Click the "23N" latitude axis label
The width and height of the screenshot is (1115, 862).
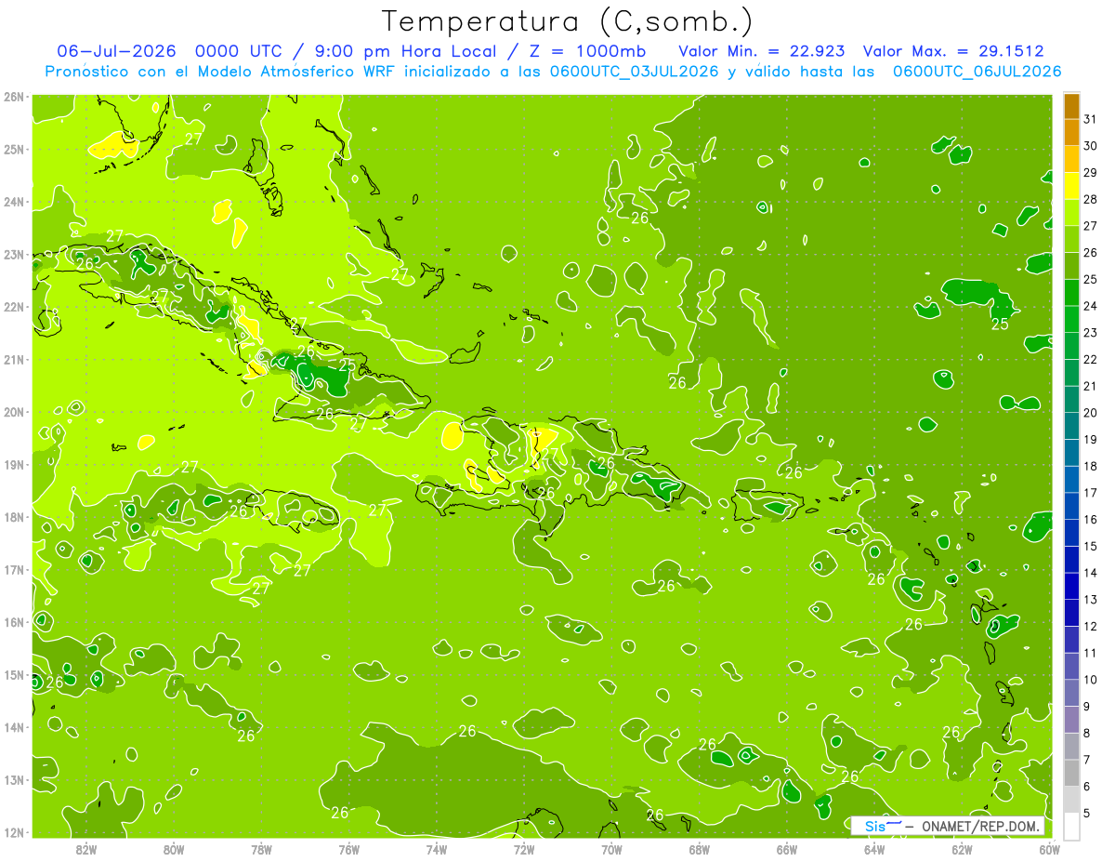[x=14, y=254]
